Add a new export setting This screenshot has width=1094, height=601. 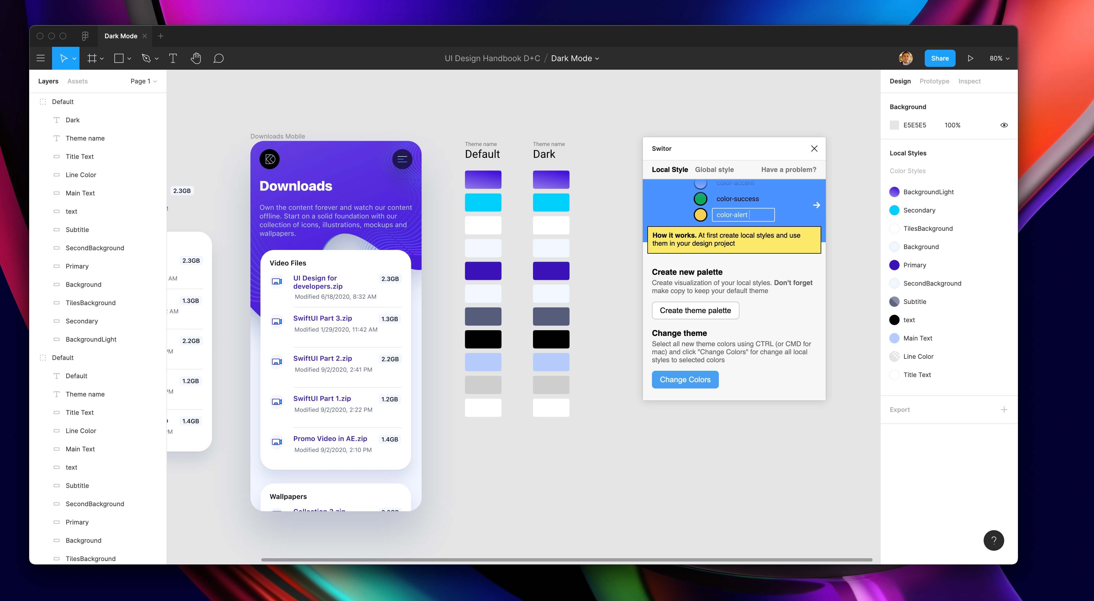click(1004, 410)
